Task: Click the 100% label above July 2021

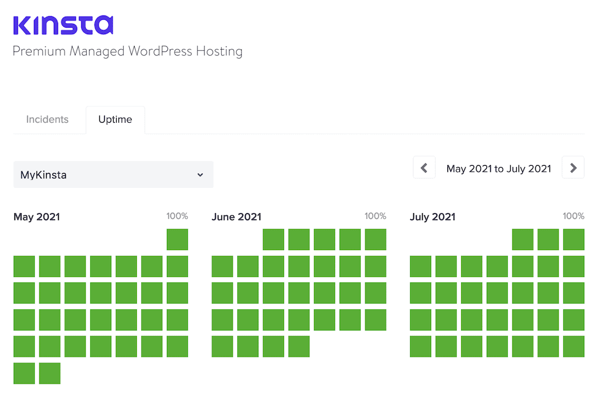Action: [573, 216]
